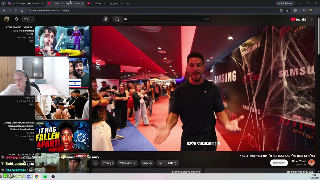320x180 pixels.
Task: Open CORE Among Us video thumbnail
Action: pos(62,41)
